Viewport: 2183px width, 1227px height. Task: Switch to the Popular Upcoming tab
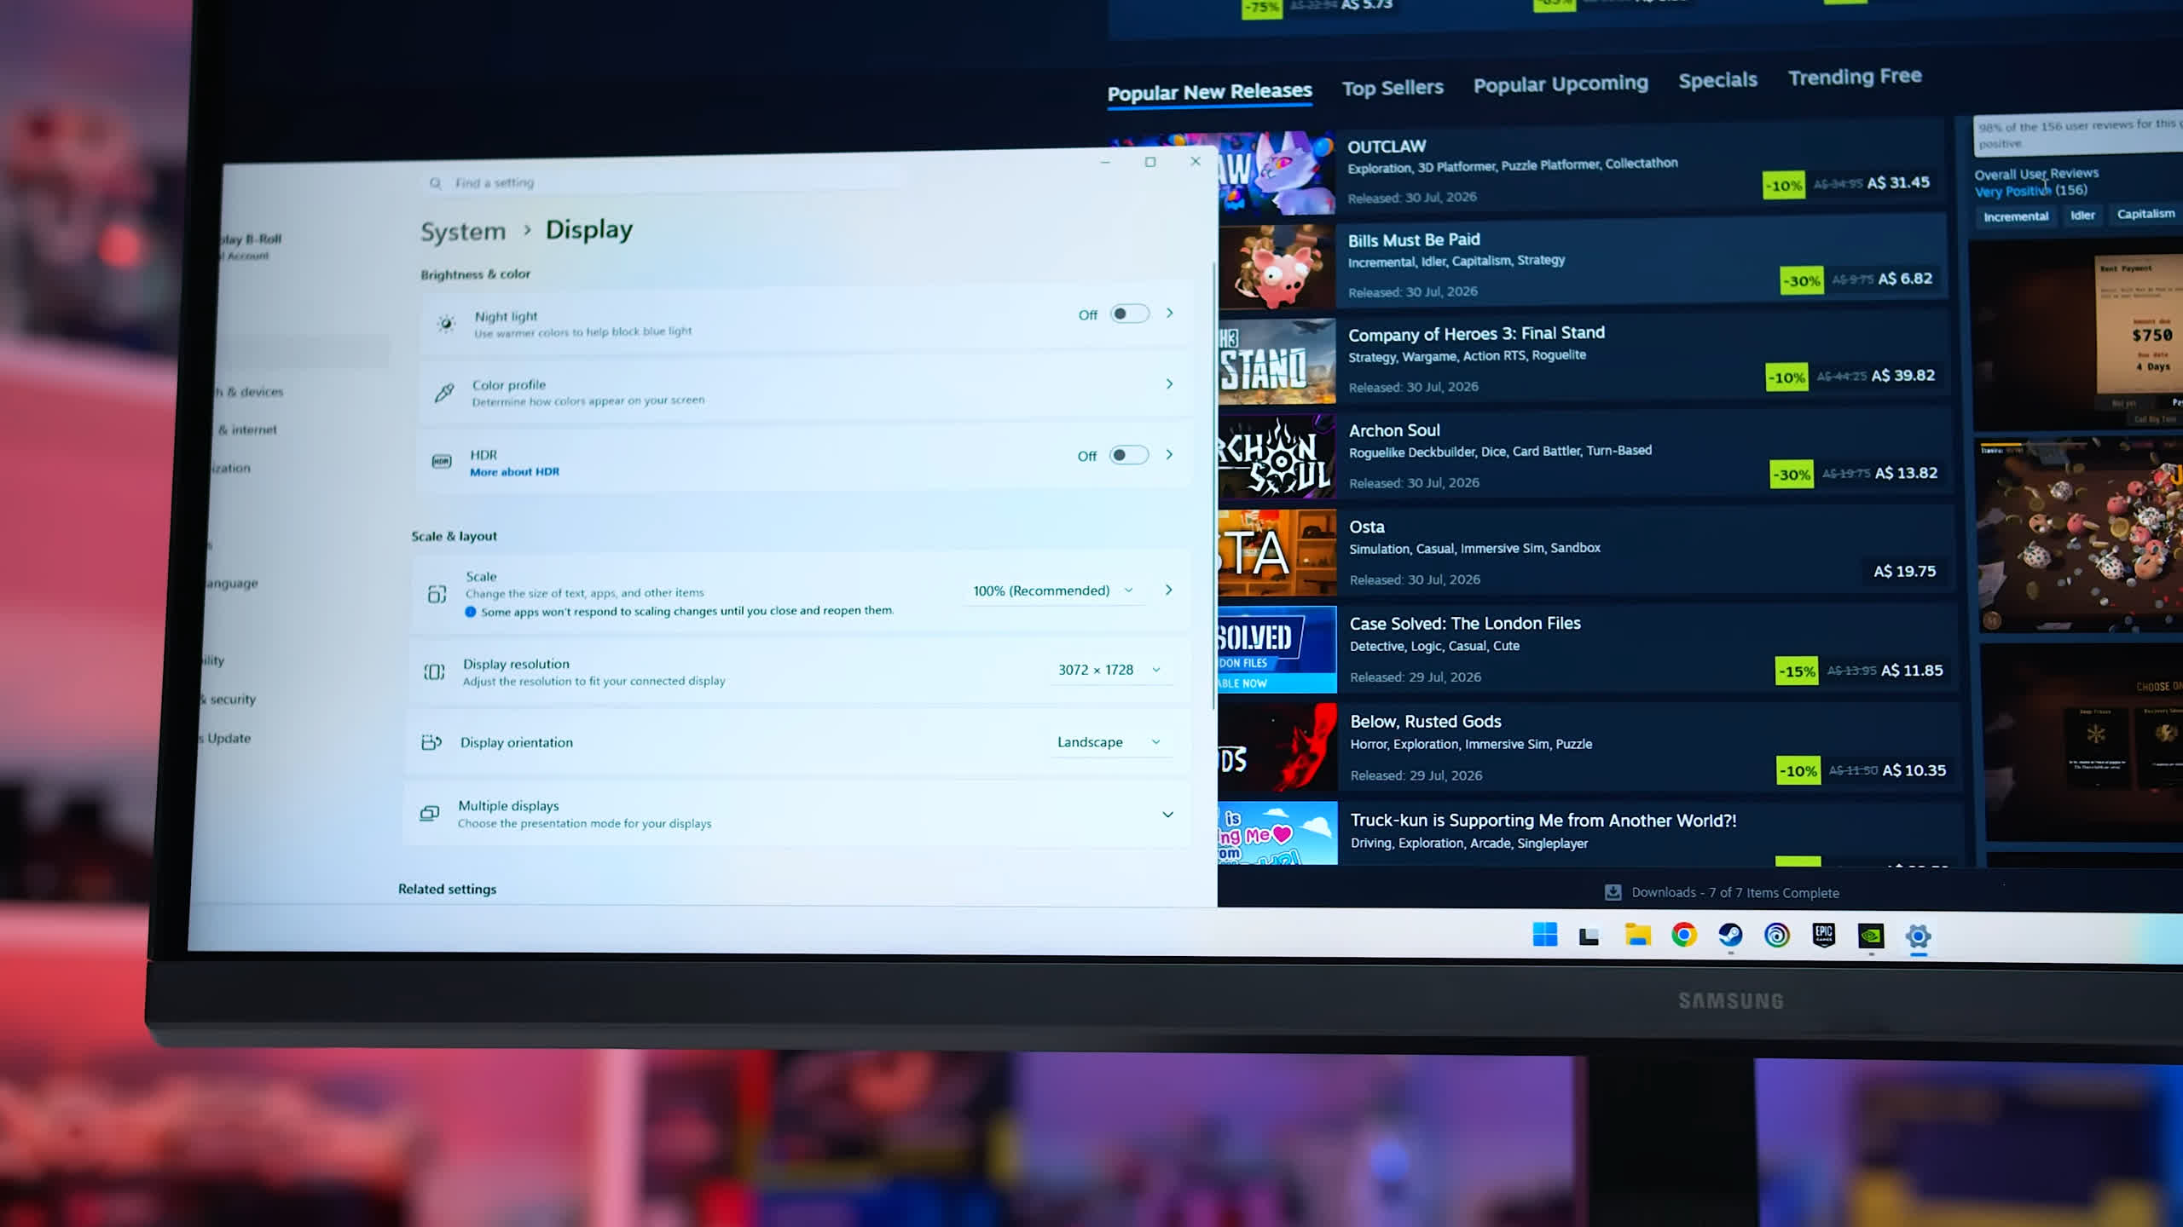pos(1561,84)
